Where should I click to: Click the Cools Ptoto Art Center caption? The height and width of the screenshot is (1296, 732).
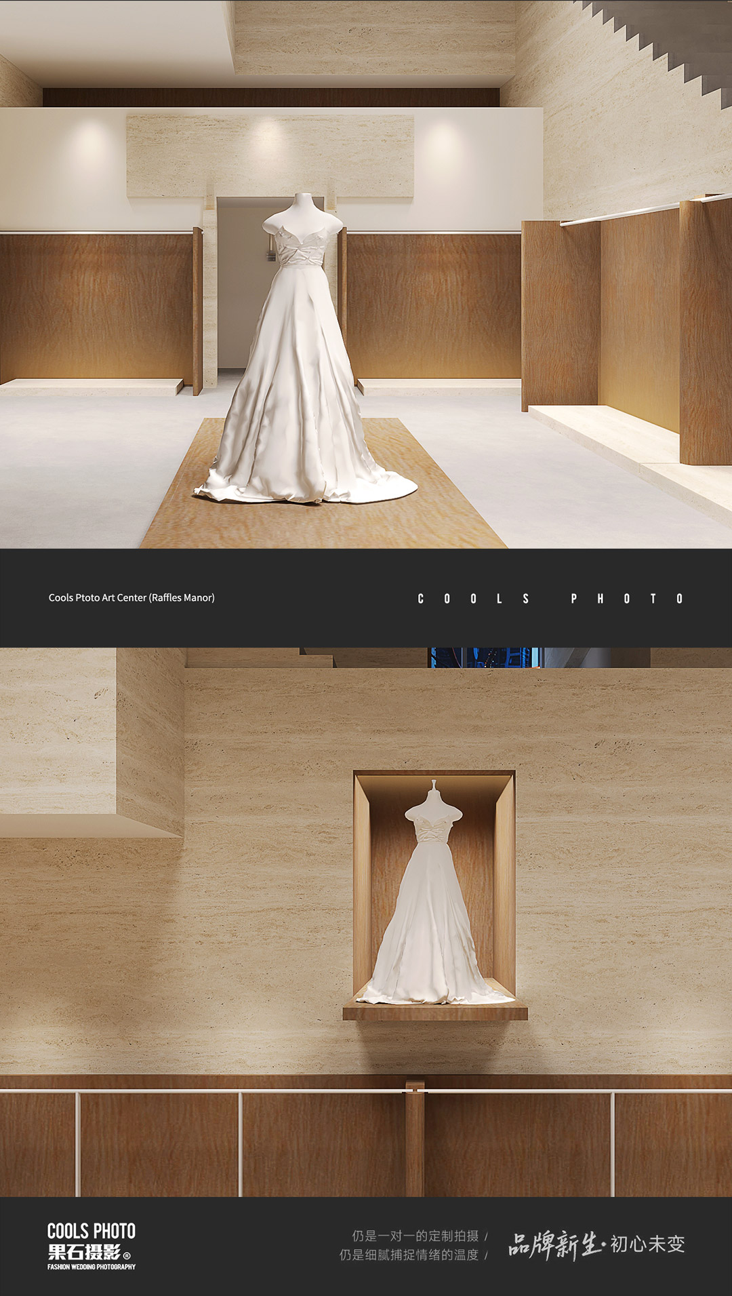click(131, 597)
